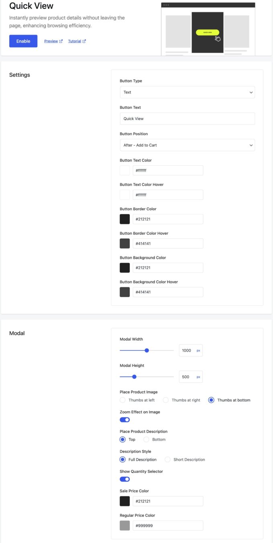Click the Enable button
The width and height of the screenshot is (273, 543).
[23, 41]
